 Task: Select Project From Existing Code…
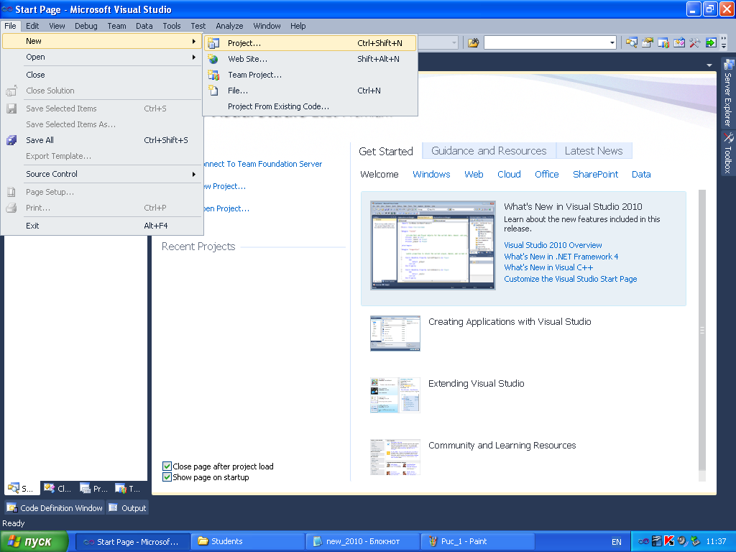(x=310, y=106)
